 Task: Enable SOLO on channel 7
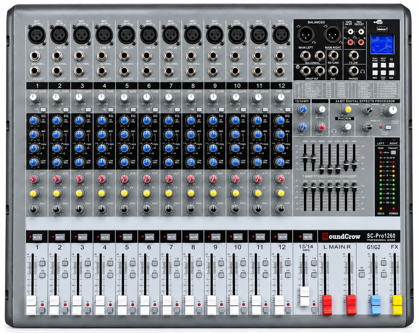click(177, 310)
